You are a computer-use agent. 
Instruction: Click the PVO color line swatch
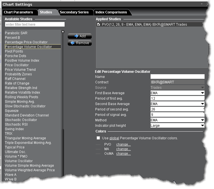pyautogui.click(x=99, y=145)
